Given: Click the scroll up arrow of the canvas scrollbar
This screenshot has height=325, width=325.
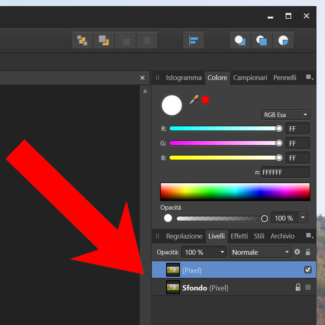Looking at the screenshot, I should 145,91.
